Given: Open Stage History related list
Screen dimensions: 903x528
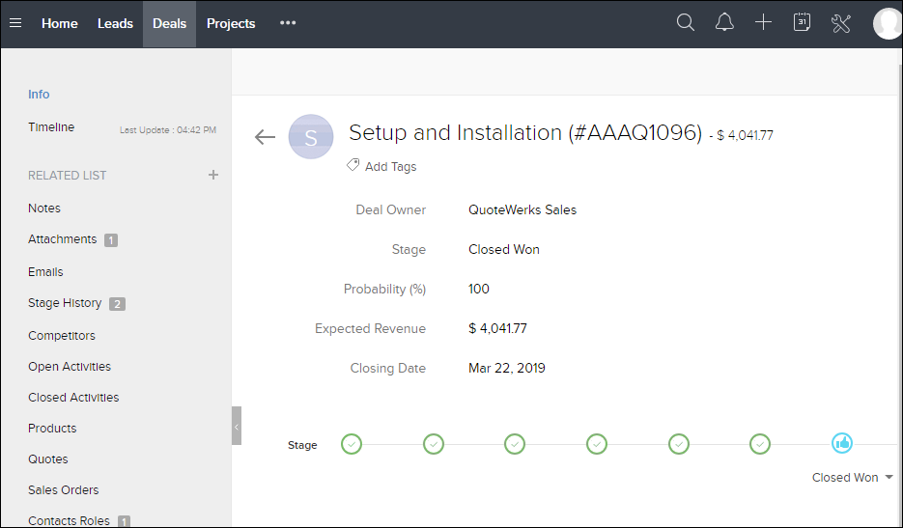Looking at the screenshot, I should pyautogui.click(x=65, y=303).
